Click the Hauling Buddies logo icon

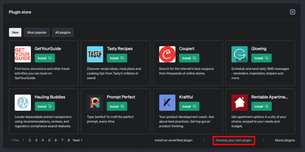[23, 103]
